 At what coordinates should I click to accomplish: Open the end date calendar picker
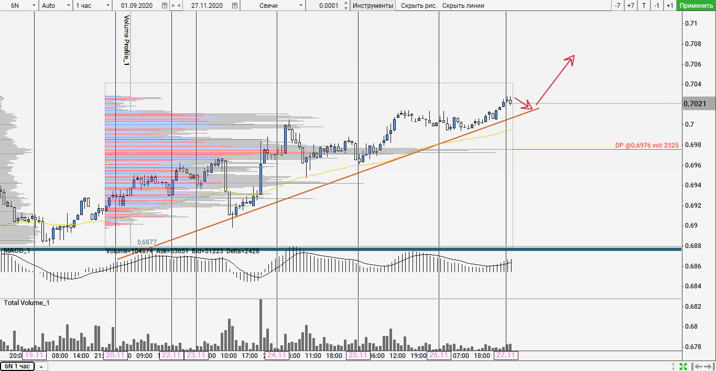point(234,6)
